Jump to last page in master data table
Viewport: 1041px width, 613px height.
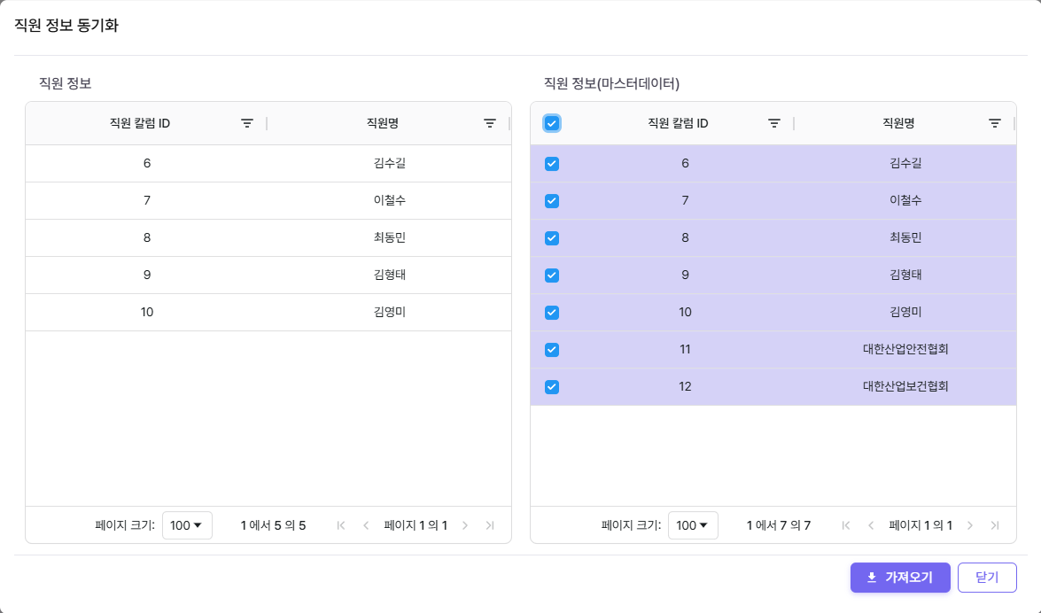(x=995, y=525)
